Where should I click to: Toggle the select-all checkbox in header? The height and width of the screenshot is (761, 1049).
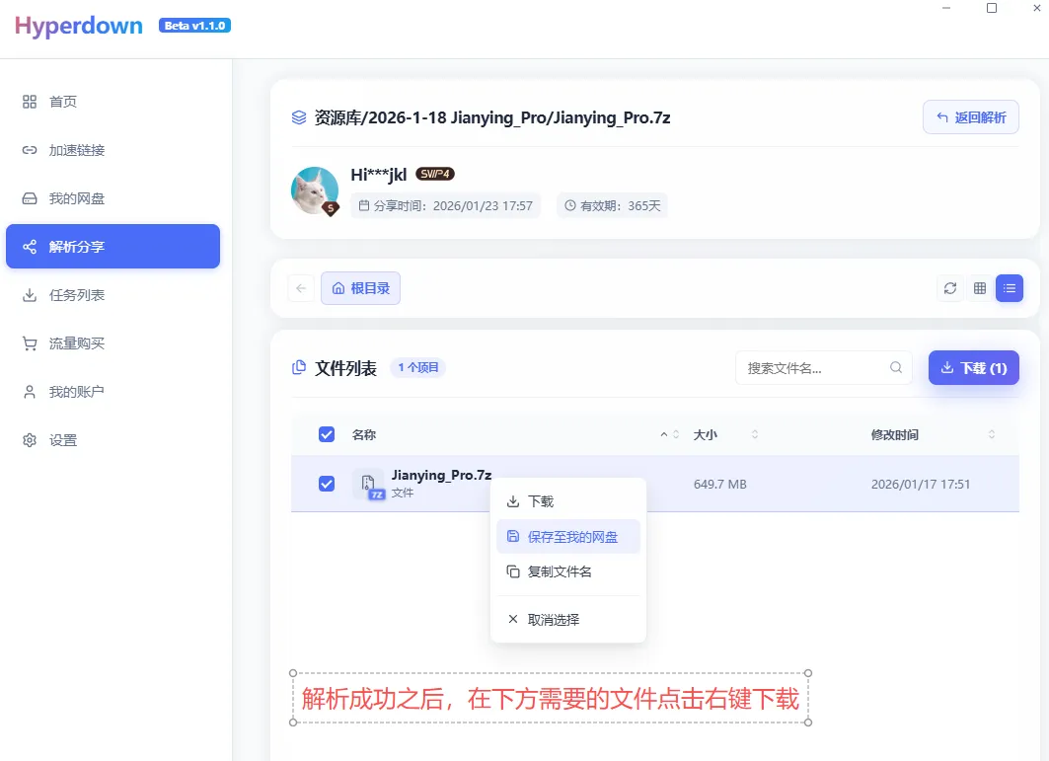[327, 434]
